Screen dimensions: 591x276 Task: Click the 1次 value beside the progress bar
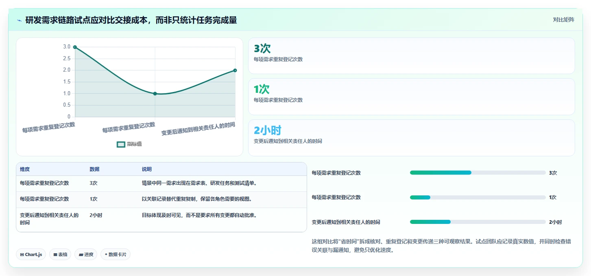click(x=553, y=197)
